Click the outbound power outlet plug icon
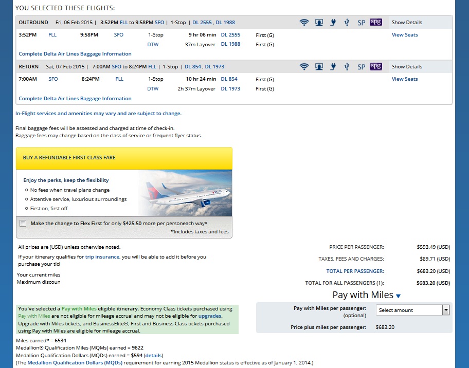The width and height of the screenshot is (469, 368). [333, 23]
